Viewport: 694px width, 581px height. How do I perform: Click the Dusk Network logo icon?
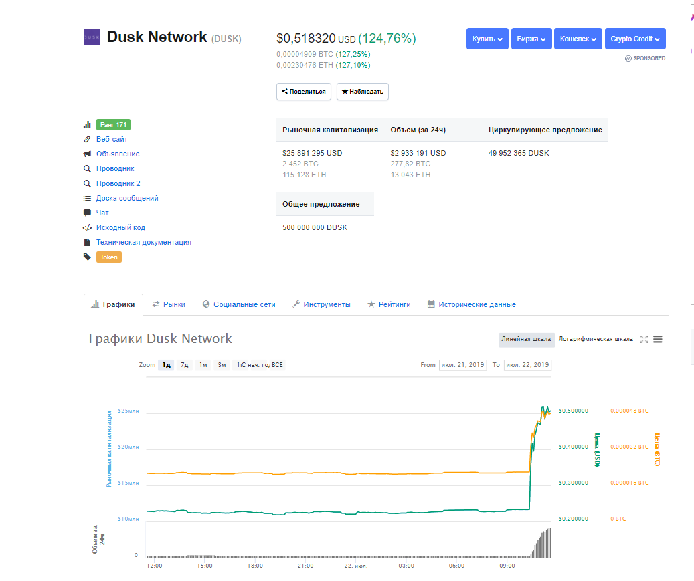(92, 37)
